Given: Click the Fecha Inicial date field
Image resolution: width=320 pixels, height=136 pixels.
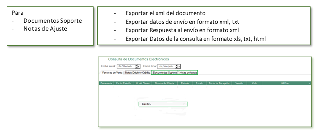Looking at the screenshot, I should [125, 66].
